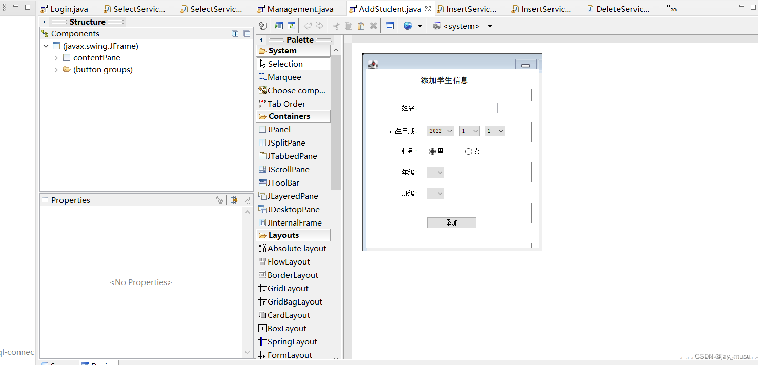Expand the contentPane tree node
The image size is (758, 365).
(x=56, y=58)
